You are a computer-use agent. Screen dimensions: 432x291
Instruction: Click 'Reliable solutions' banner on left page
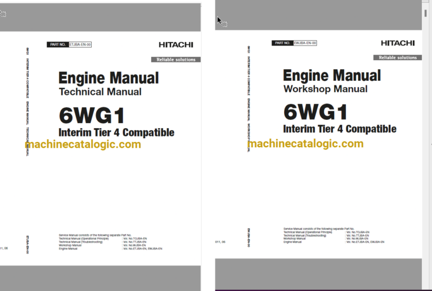click(175, 60)
